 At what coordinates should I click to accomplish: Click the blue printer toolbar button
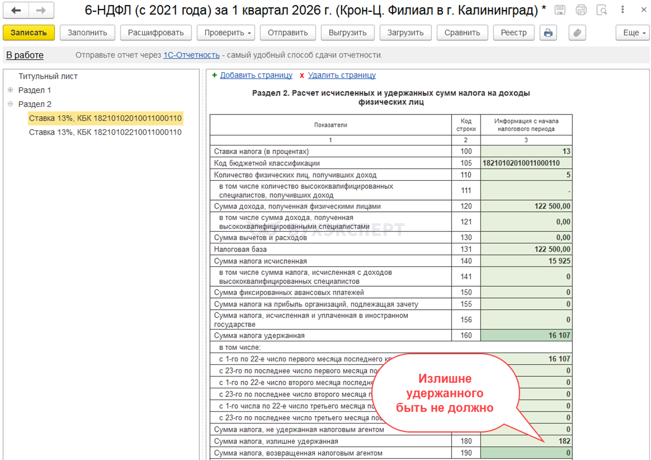coord(548,33)
